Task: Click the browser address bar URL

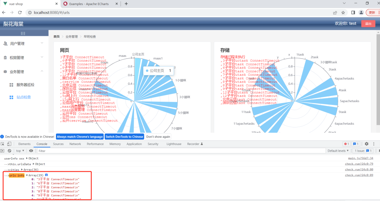Action: (x=52, y=13)
